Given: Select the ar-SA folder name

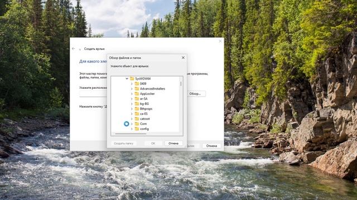Looking at the screenshot, I should (x=144, y=99).
